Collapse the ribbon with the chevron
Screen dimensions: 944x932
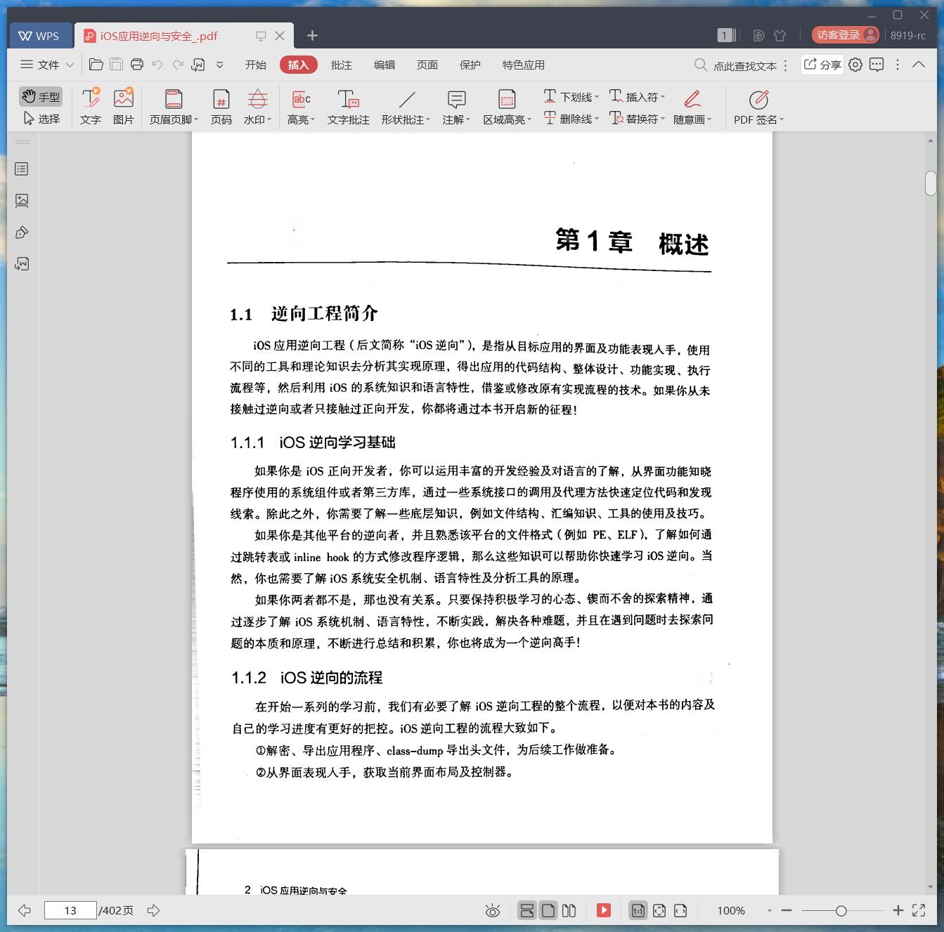tap(919, 64)
